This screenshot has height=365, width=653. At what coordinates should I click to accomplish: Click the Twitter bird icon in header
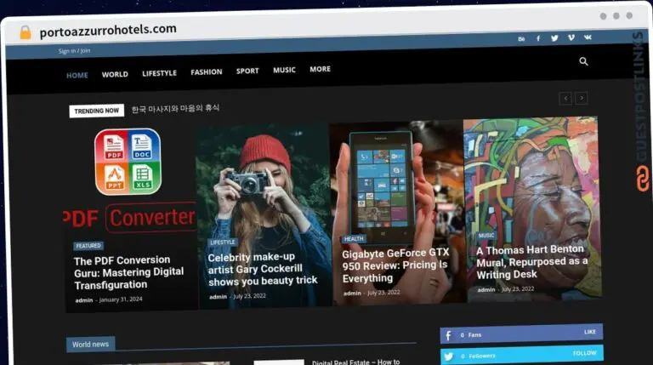point(554,38)
